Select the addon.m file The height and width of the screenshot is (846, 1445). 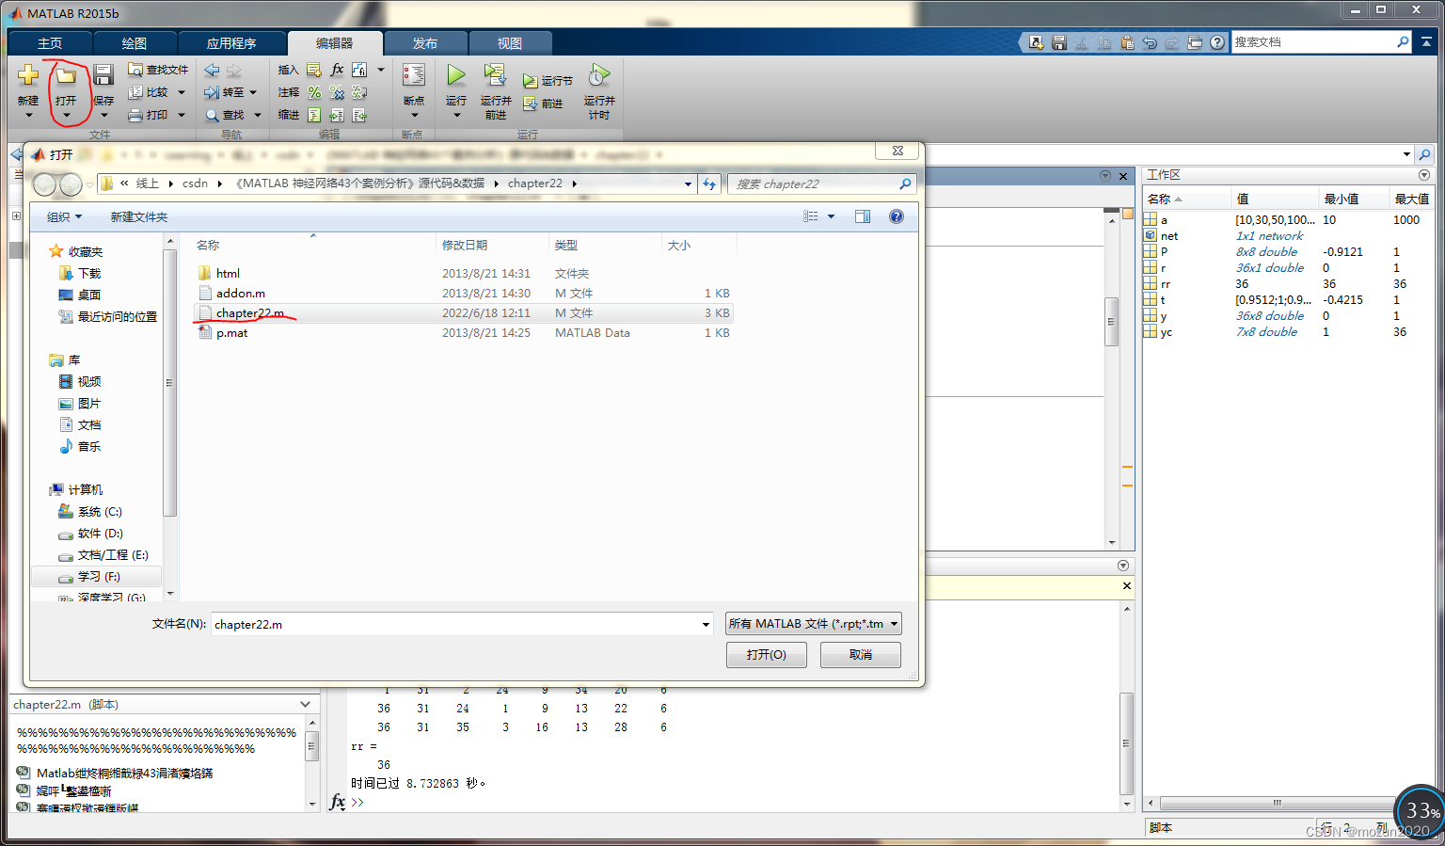pyautogui.click(x=464, y=294)
